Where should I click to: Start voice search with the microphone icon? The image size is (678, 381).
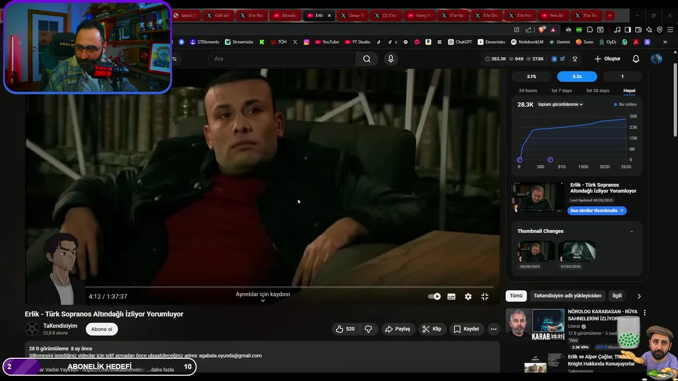tap(391, 59)
